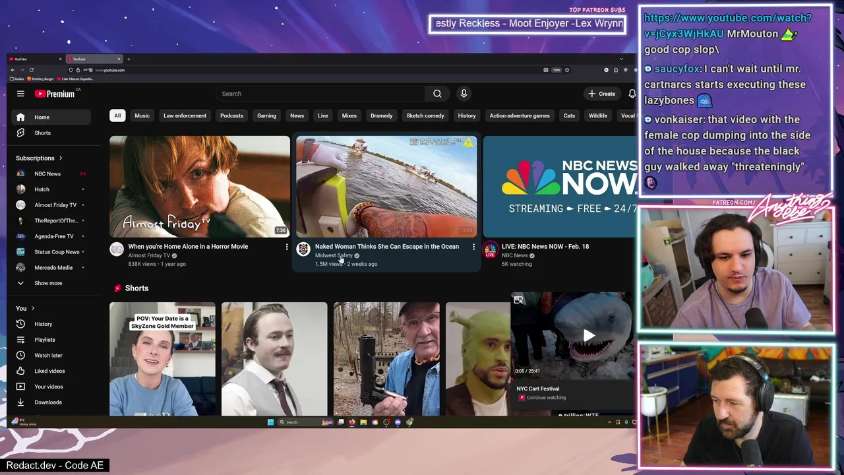Select the Action-adventure games chip
This screenshot has width=844, height=475.
click(x=520, y=115)
